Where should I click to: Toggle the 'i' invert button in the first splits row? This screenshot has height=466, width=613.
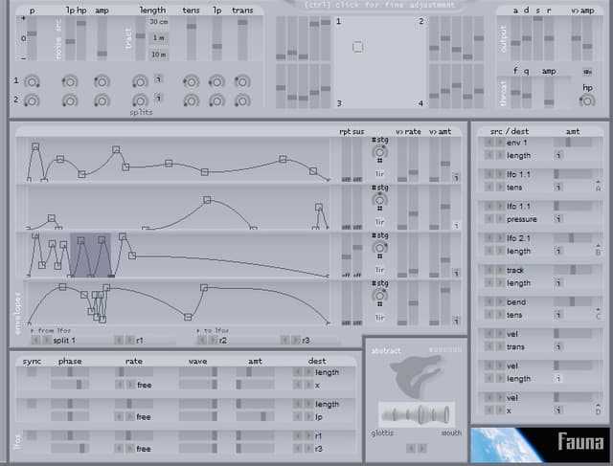coord(158,79)
